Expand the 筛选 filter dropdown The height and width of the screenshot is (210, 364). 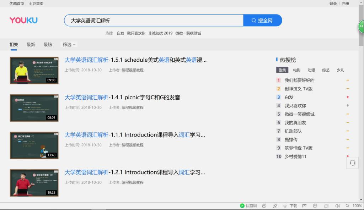point(69,44)
